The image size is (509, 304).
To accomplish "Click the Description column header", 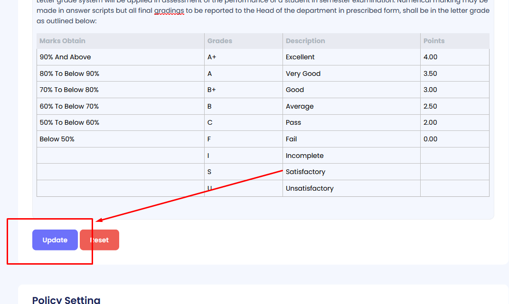I will tap(305, 41).
